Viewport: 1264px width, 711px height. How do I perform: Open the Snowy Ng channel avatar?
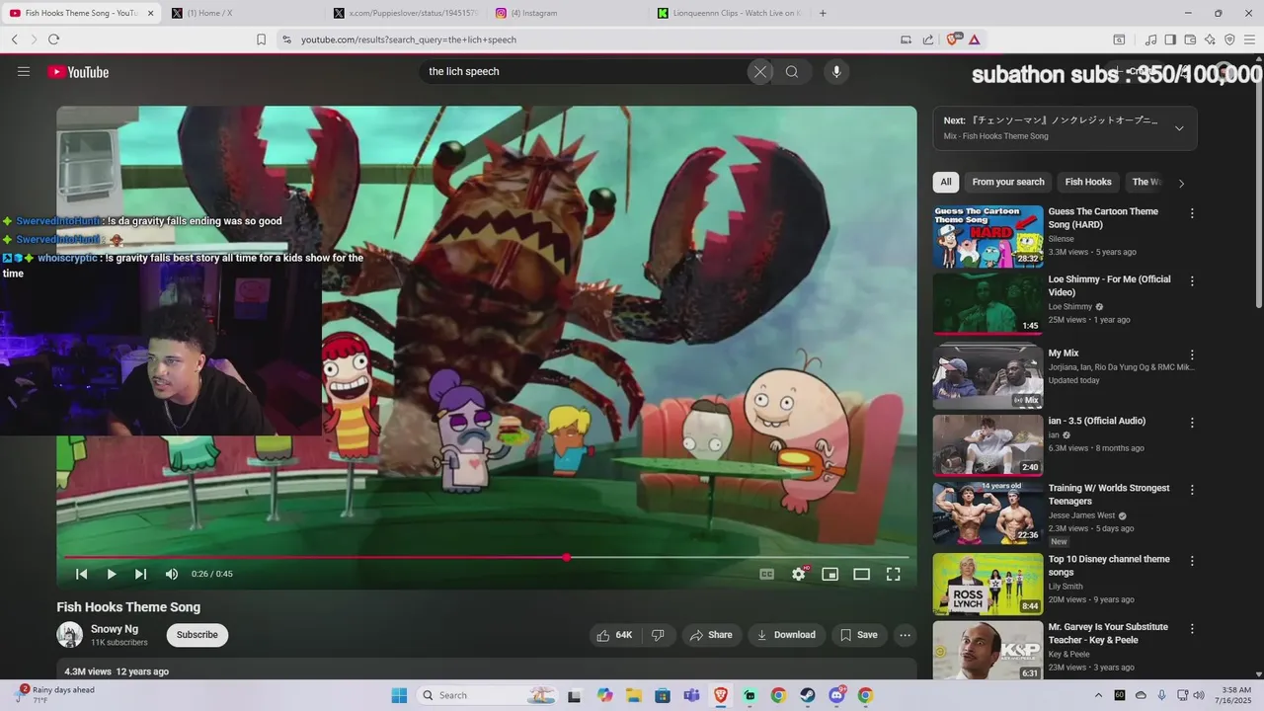[x=70, y=635]
